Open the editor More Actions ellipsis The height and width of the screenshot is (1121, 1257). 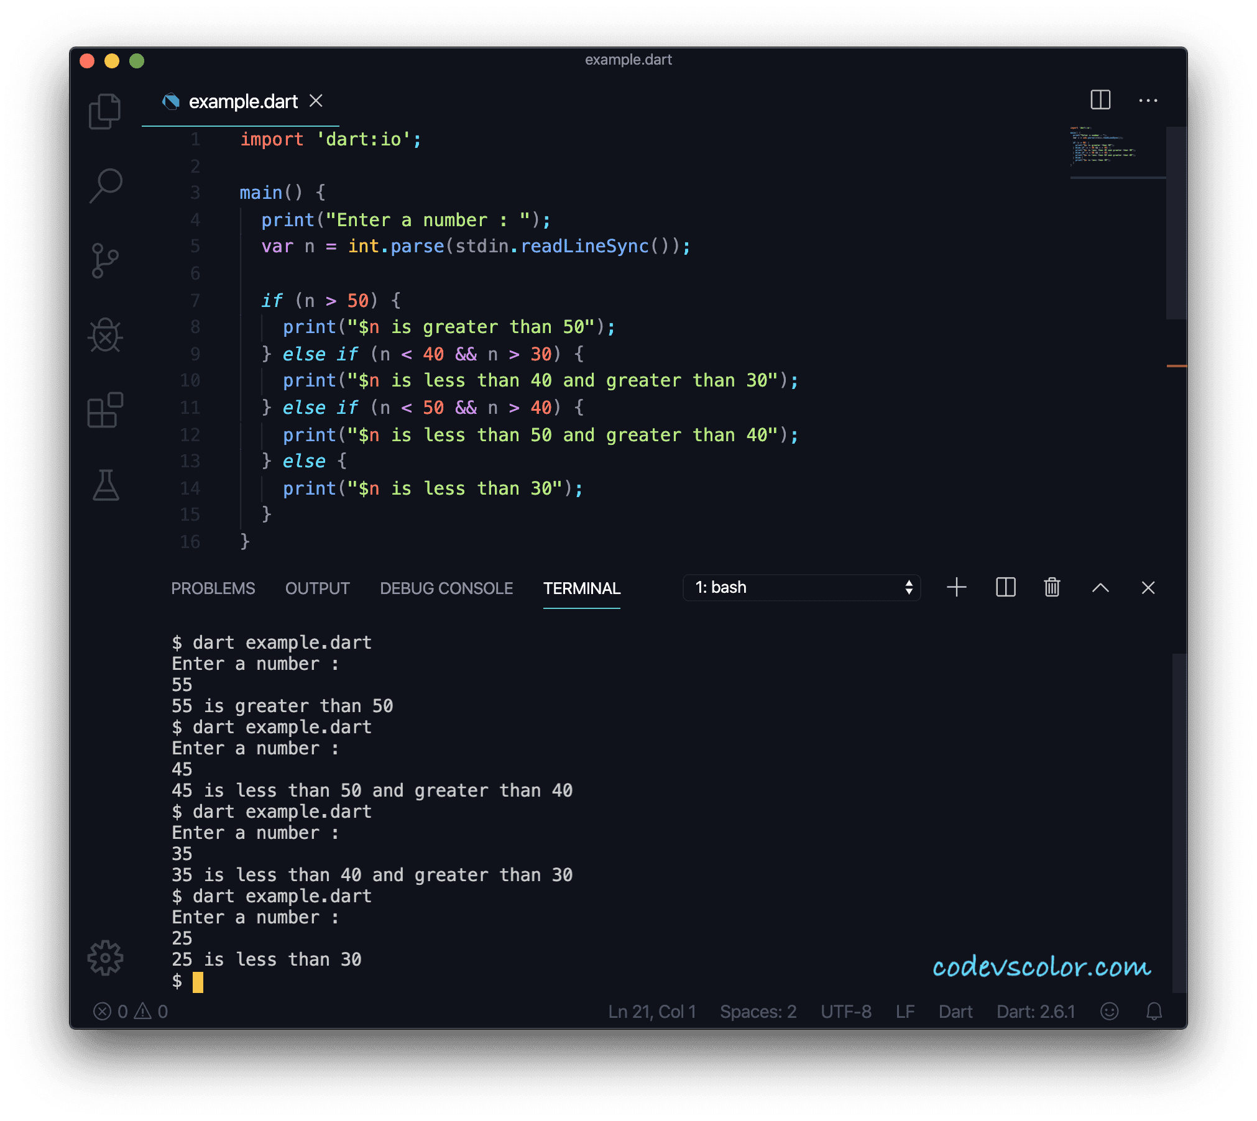1148,100
